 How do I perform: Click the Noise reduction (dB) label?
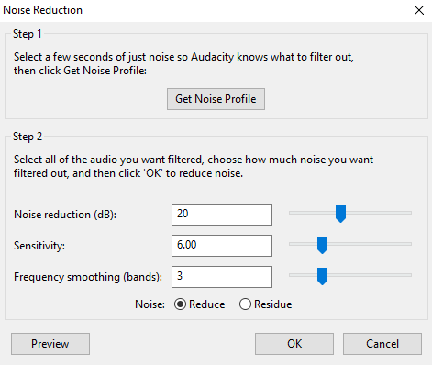tap(65, 215)
